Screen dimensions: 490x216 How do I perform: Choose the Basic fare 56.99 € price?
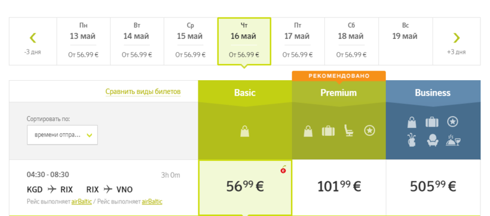click(245, 187)
